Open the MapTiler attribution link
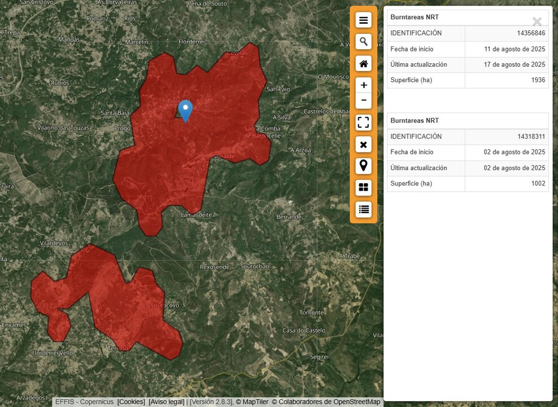This screenshot has width=558, height=407. (x=252, y=402)
